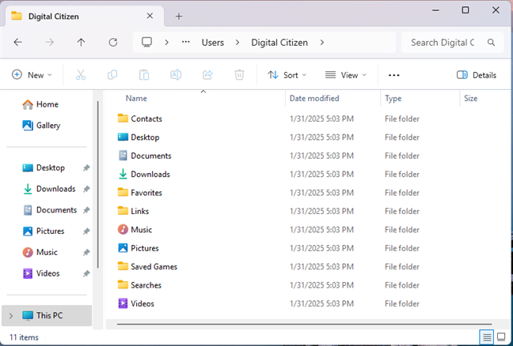Open the Sort options dropdown
The width and height of the screenshot is (513, 346).
(x=287, y=75)
